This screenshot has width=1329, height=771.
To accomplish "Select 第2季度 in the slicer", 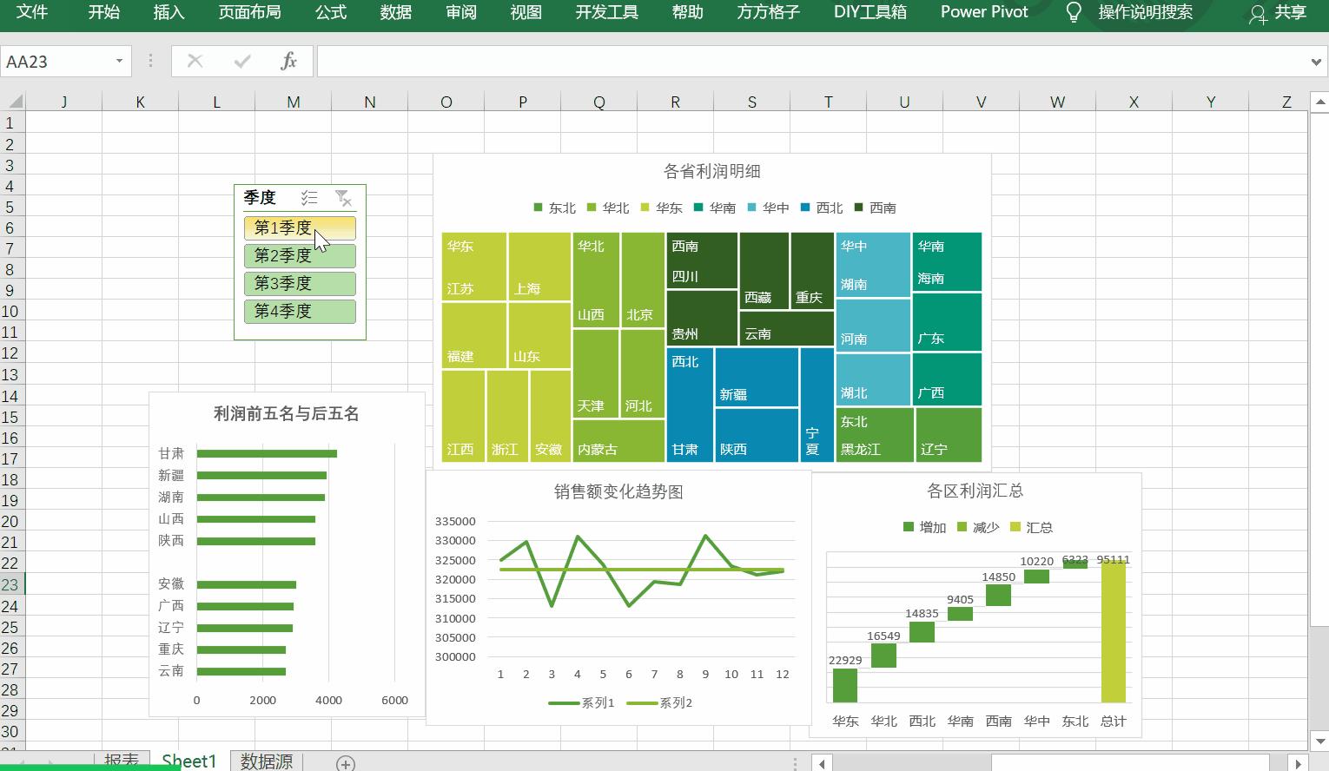I will pyautogui.click(x=300, y=255).
